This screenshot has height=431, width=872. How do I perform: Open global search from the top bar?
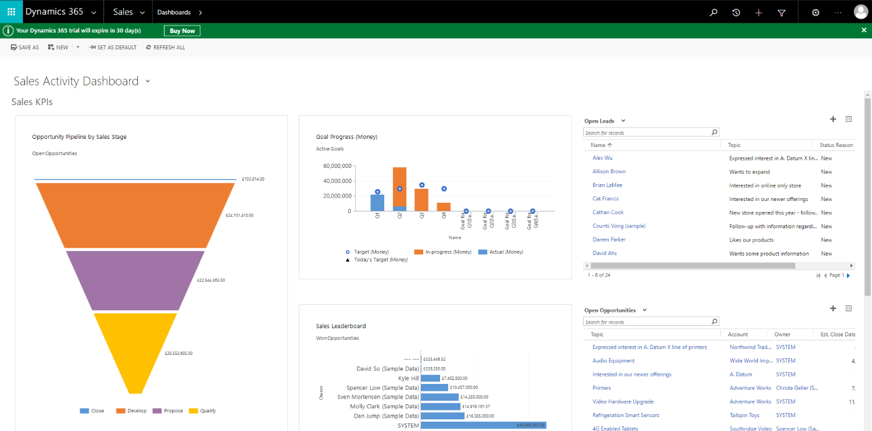[x=713, y=12]
